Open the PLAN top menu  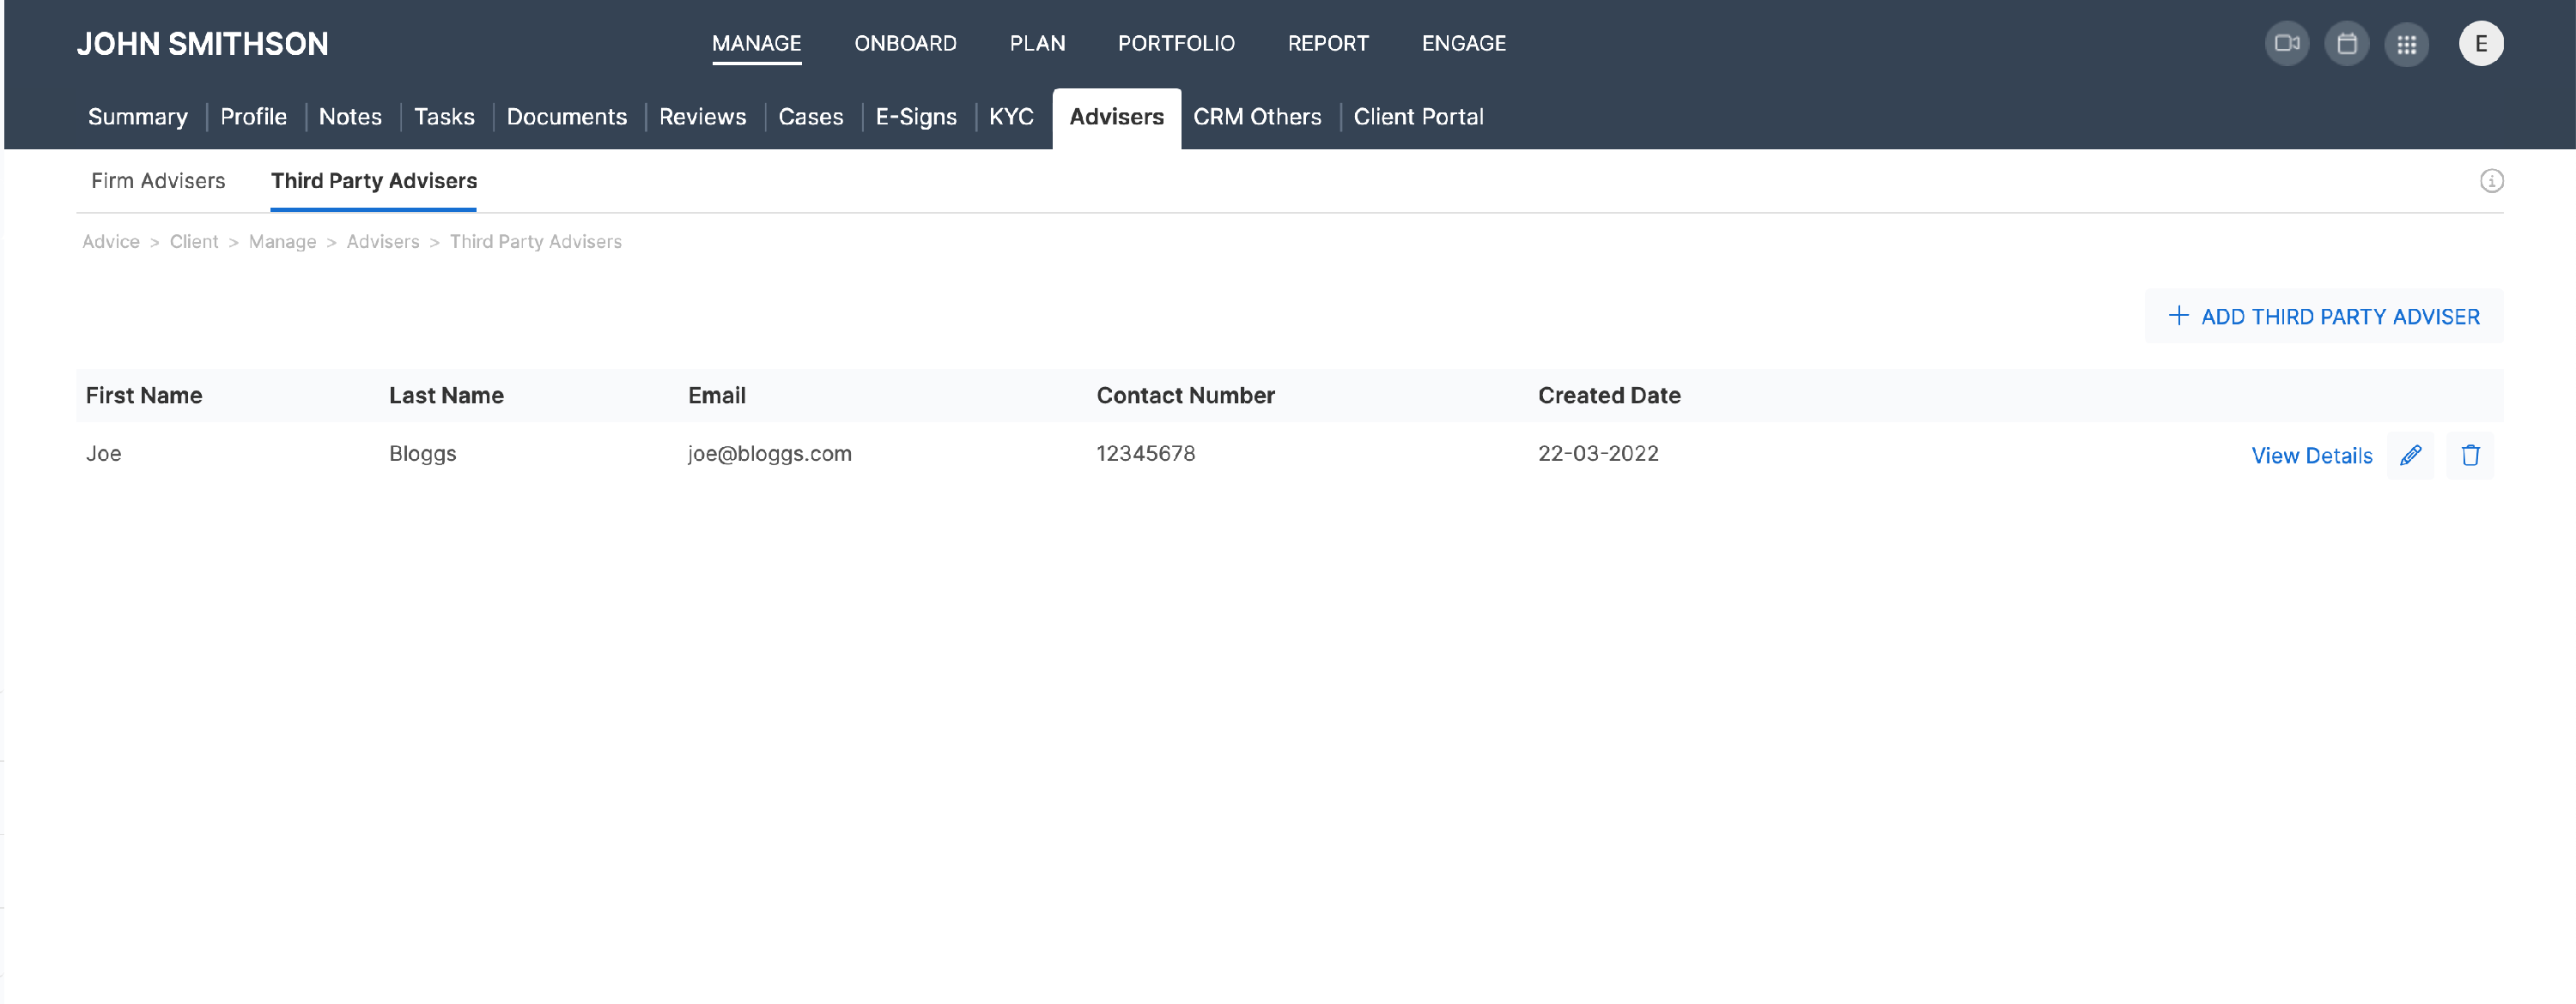1037,43
